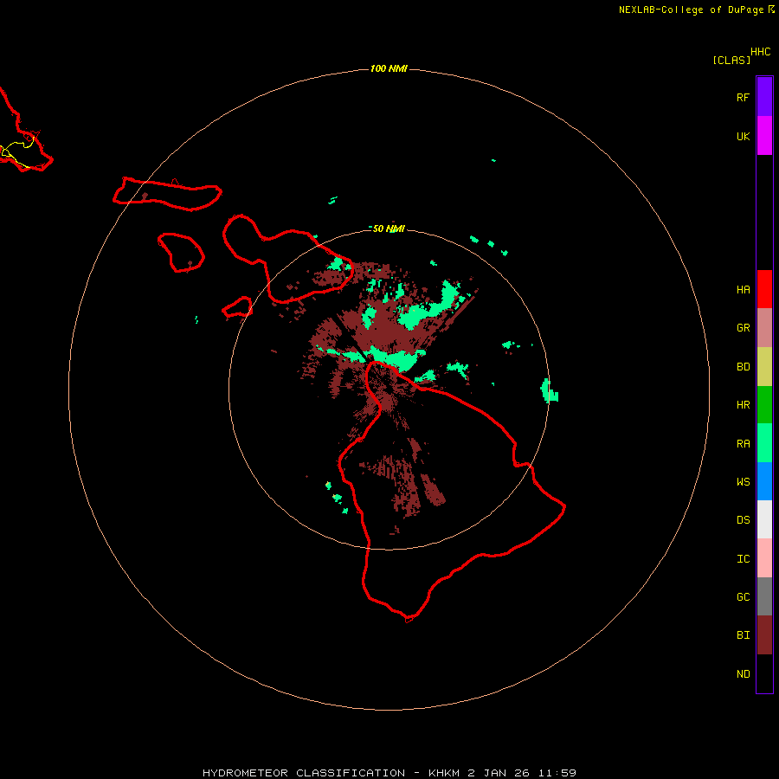Click the UK legend label
Viewport: 779px width, 779px height.
pyautogui.click(x=744, y=137)
